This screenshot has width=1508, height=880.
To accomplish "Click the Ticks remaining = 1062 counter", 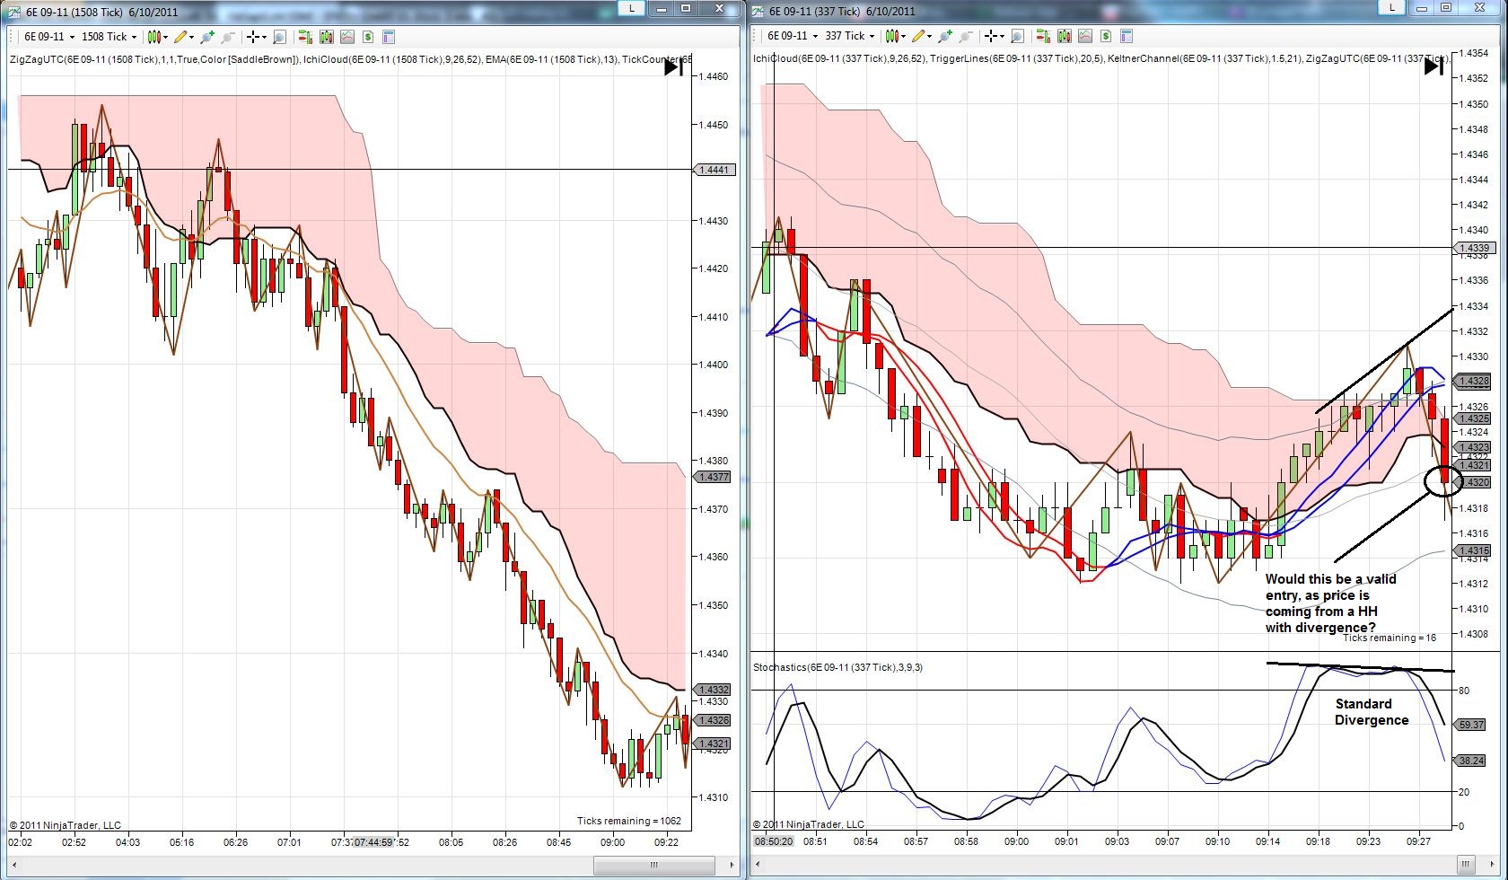I will (629, 821).
